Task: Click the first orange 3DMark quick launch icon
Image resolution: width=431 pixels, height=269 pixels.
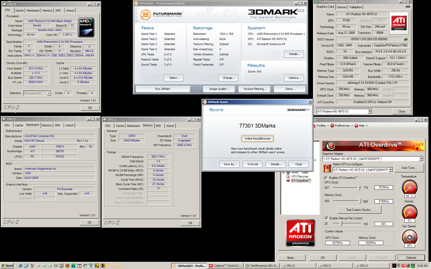Action: 109,266
